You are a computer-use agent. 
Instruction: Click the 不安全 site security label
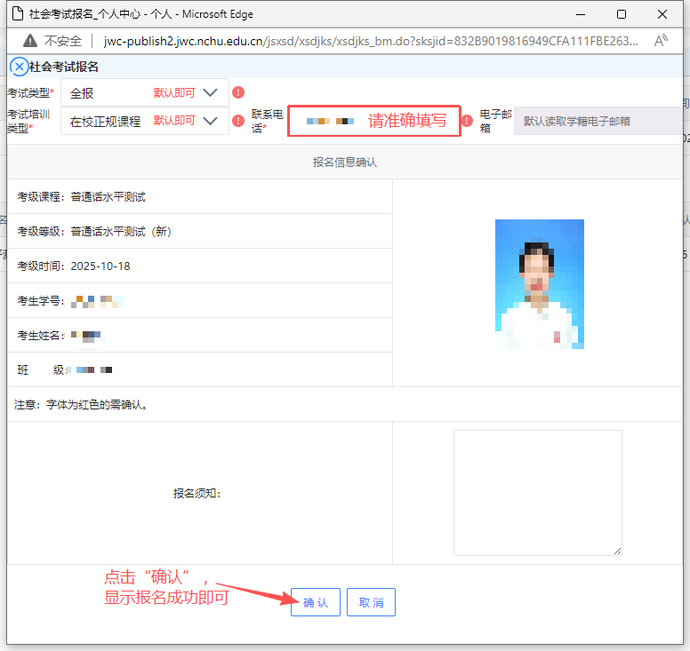(63, 41)
